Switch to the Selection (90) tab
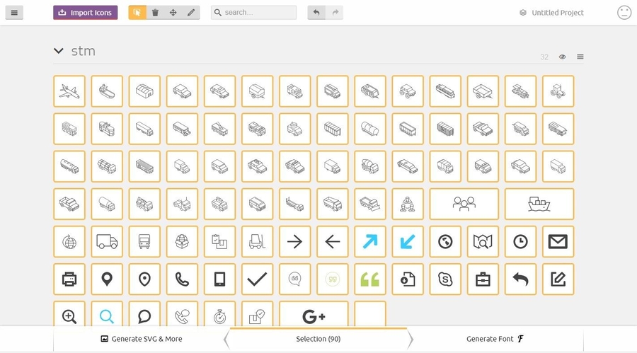The width and height of the screenshot is (637, 353). pyautogui.click(x=318, y=339)
